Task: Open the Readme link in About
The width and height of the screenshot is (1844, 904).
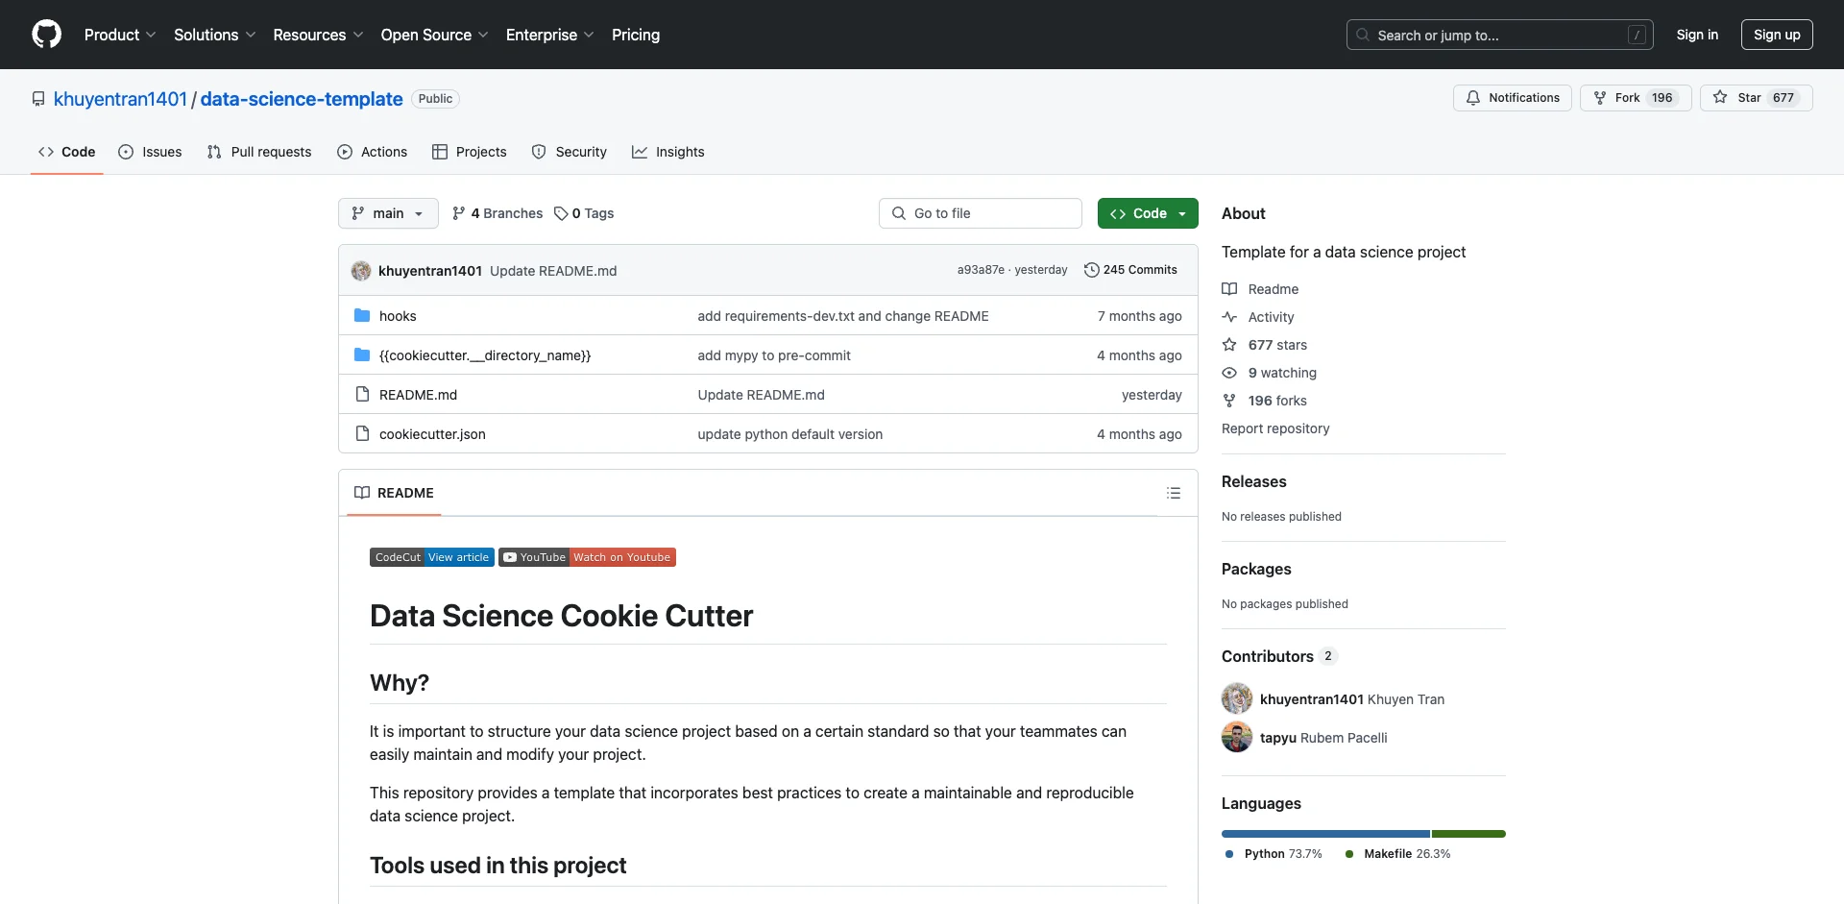Action: [x=1260, y=289]
